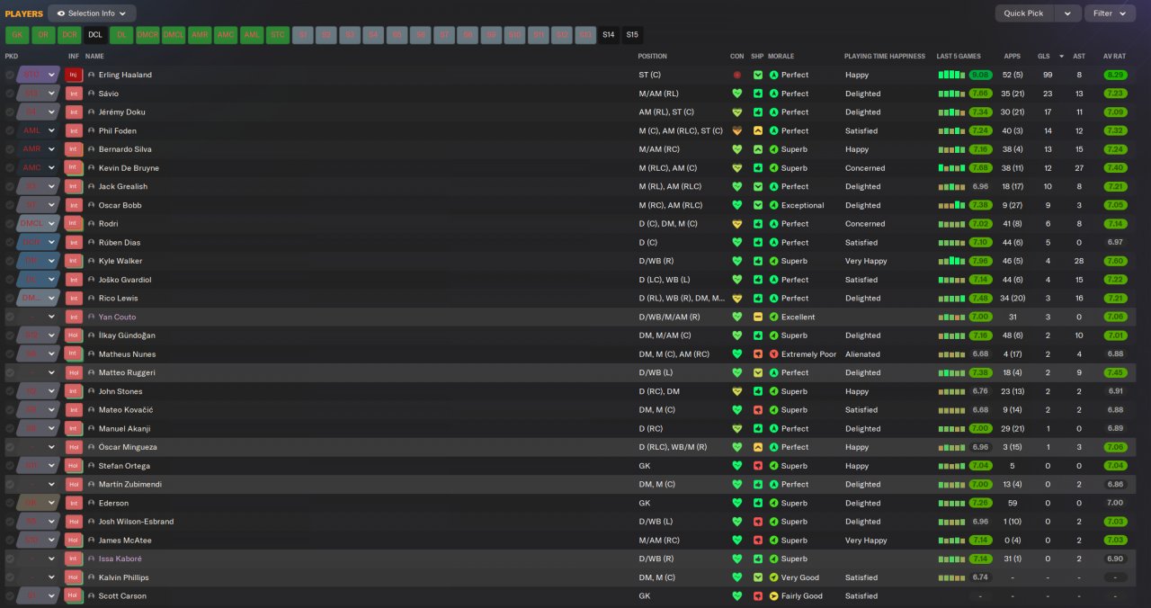Click Erling Haaland's red condition indicator
Screen dimensions: 1151x608
pyautogui.click(x=737, y=76)
